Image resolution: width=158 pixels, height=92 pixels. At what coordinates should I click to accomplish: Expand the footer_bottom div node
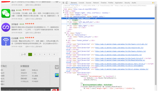click(x=67, y=40)
